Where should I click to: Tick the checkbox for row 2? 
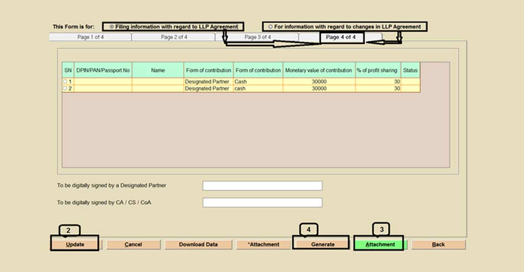[65, 89]
